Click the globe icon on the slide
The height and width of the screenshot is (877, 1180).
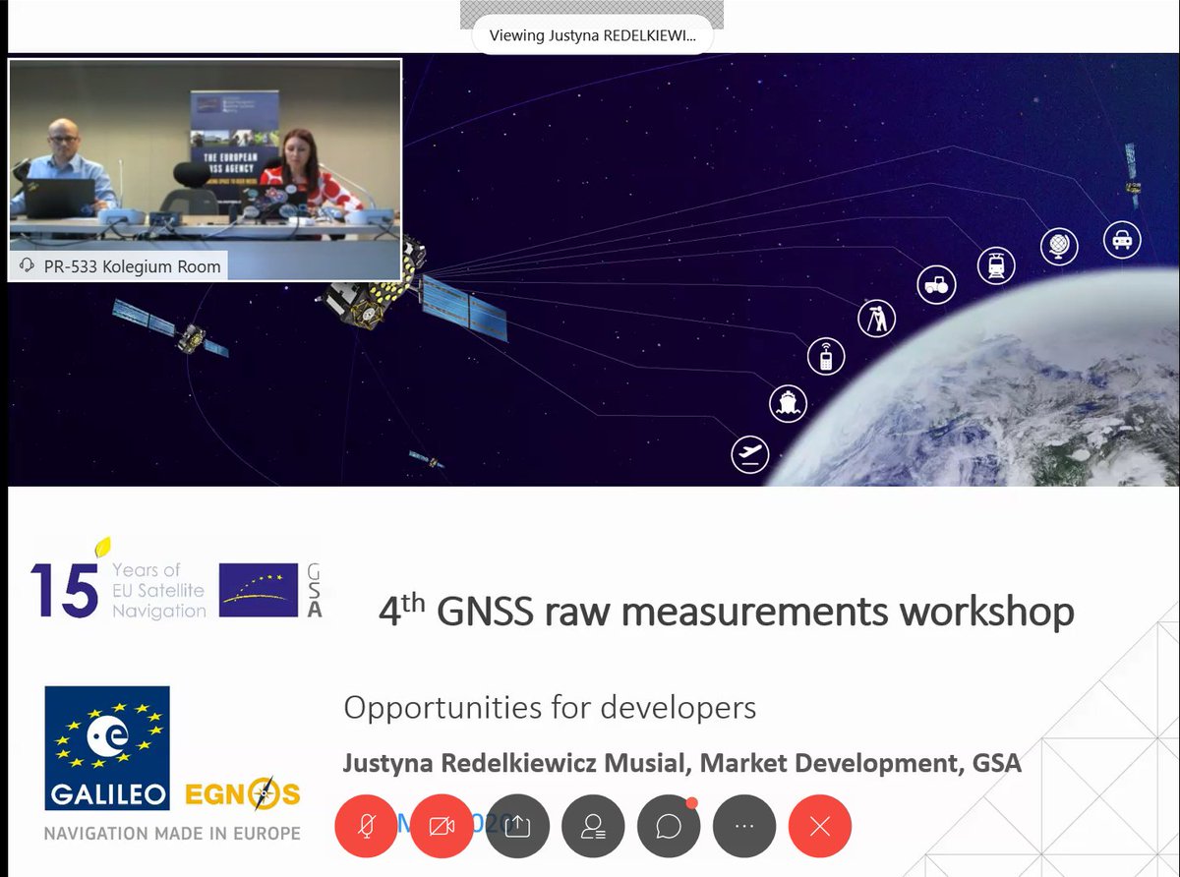coord(1059,246)
